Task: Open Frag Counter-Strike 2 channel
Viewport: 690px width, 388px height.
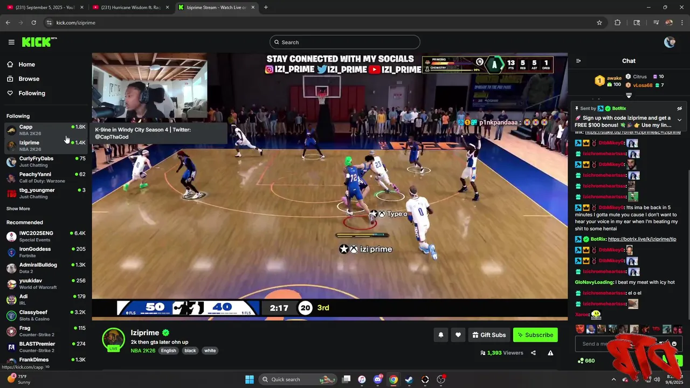Action: (x=46, y=331)
